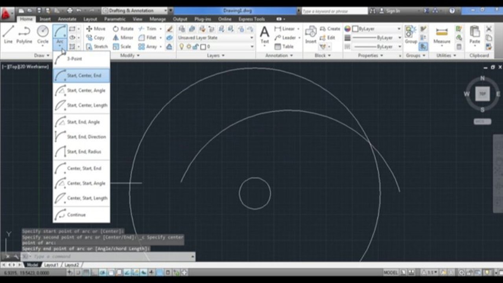Switch to the Annotate ribbon tab
503x283 pixels.
click(x=67, y=19)
